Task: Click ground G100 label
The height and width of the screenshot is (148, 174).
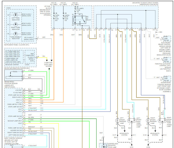Action: click(x=148, y=147)
